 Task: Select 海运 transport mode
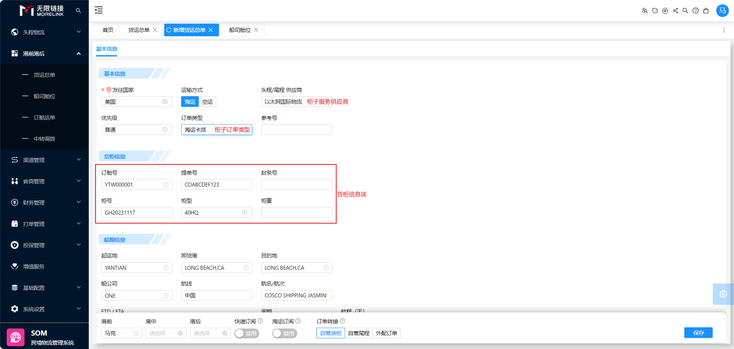pyautogui.click(x=190, y=102)
